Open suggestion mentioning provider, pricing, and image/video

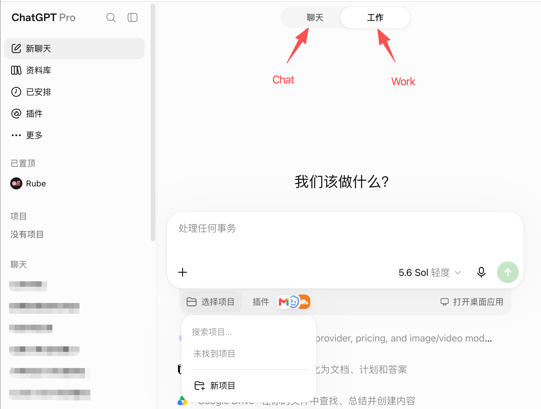click(404, 338)
